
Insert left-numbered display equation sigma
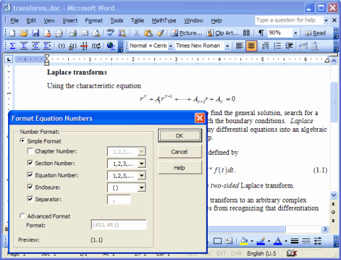35,46
